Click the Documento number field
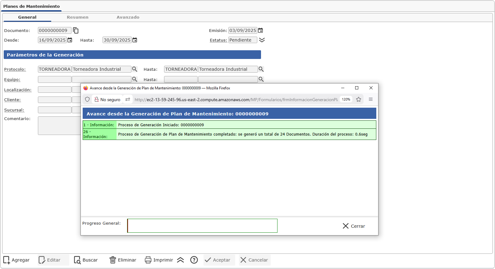This screenshot has height=269, width=495. (55, 30)
